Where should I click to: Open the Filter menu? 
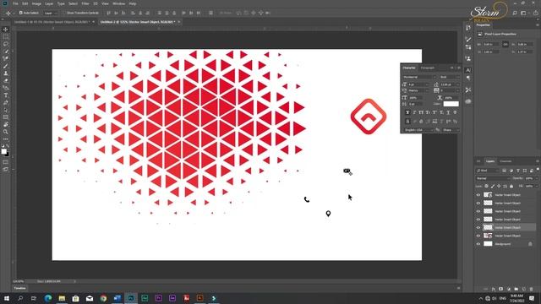(x=85, y=3)
